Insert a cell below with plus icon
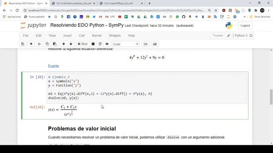 (x=31, y=44)
